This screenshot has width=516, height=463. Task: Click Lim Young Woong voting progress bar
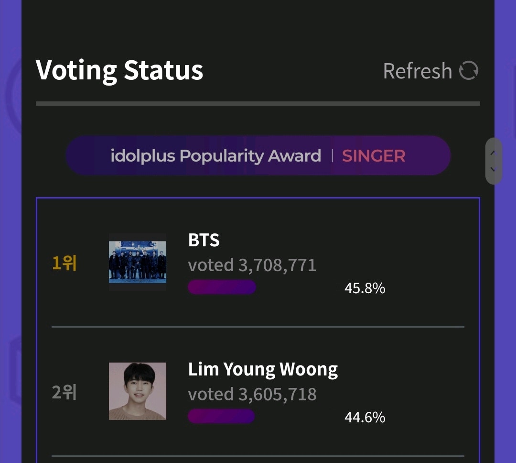pos(221,416)
